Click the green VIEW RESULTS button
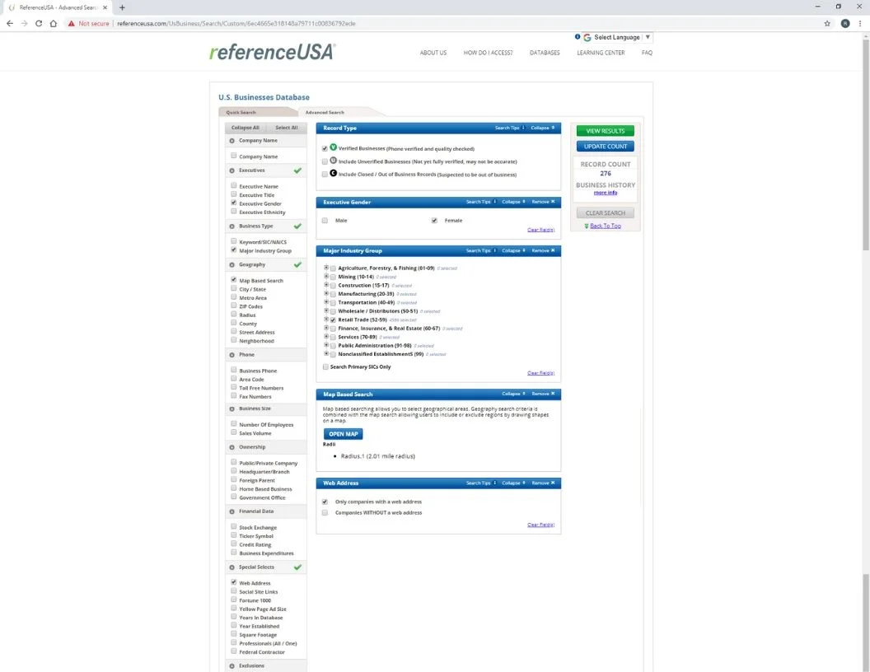Viewport: 870px width, 672px height. point(605,131)
